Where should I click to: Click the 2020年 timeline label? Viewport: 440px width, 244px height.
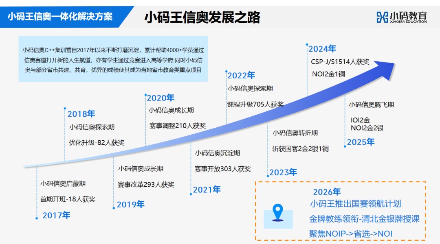coord(161,98)
